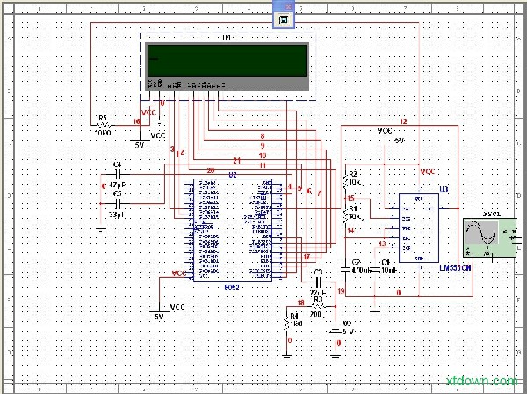The width and height of the screenshot is (527, 394).
Task: Select the VCC 5V source above R2
Action: tap(386, 135)
